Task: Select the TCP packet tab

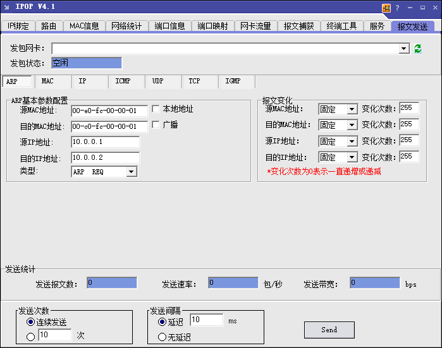Action: [x=200, y=81]
